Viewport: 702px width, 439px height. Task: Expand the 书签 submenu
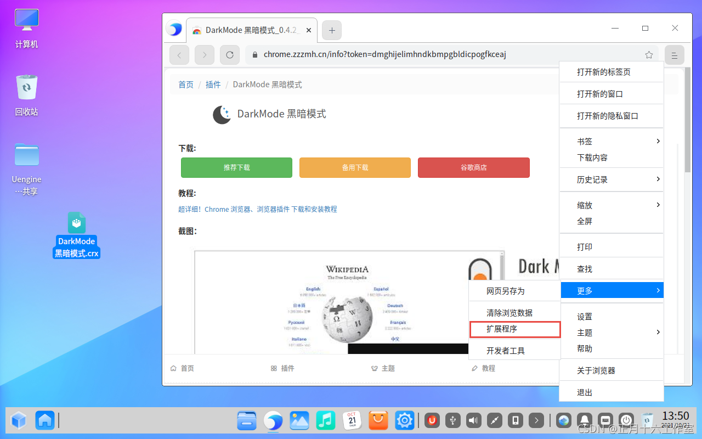point(612,141)
